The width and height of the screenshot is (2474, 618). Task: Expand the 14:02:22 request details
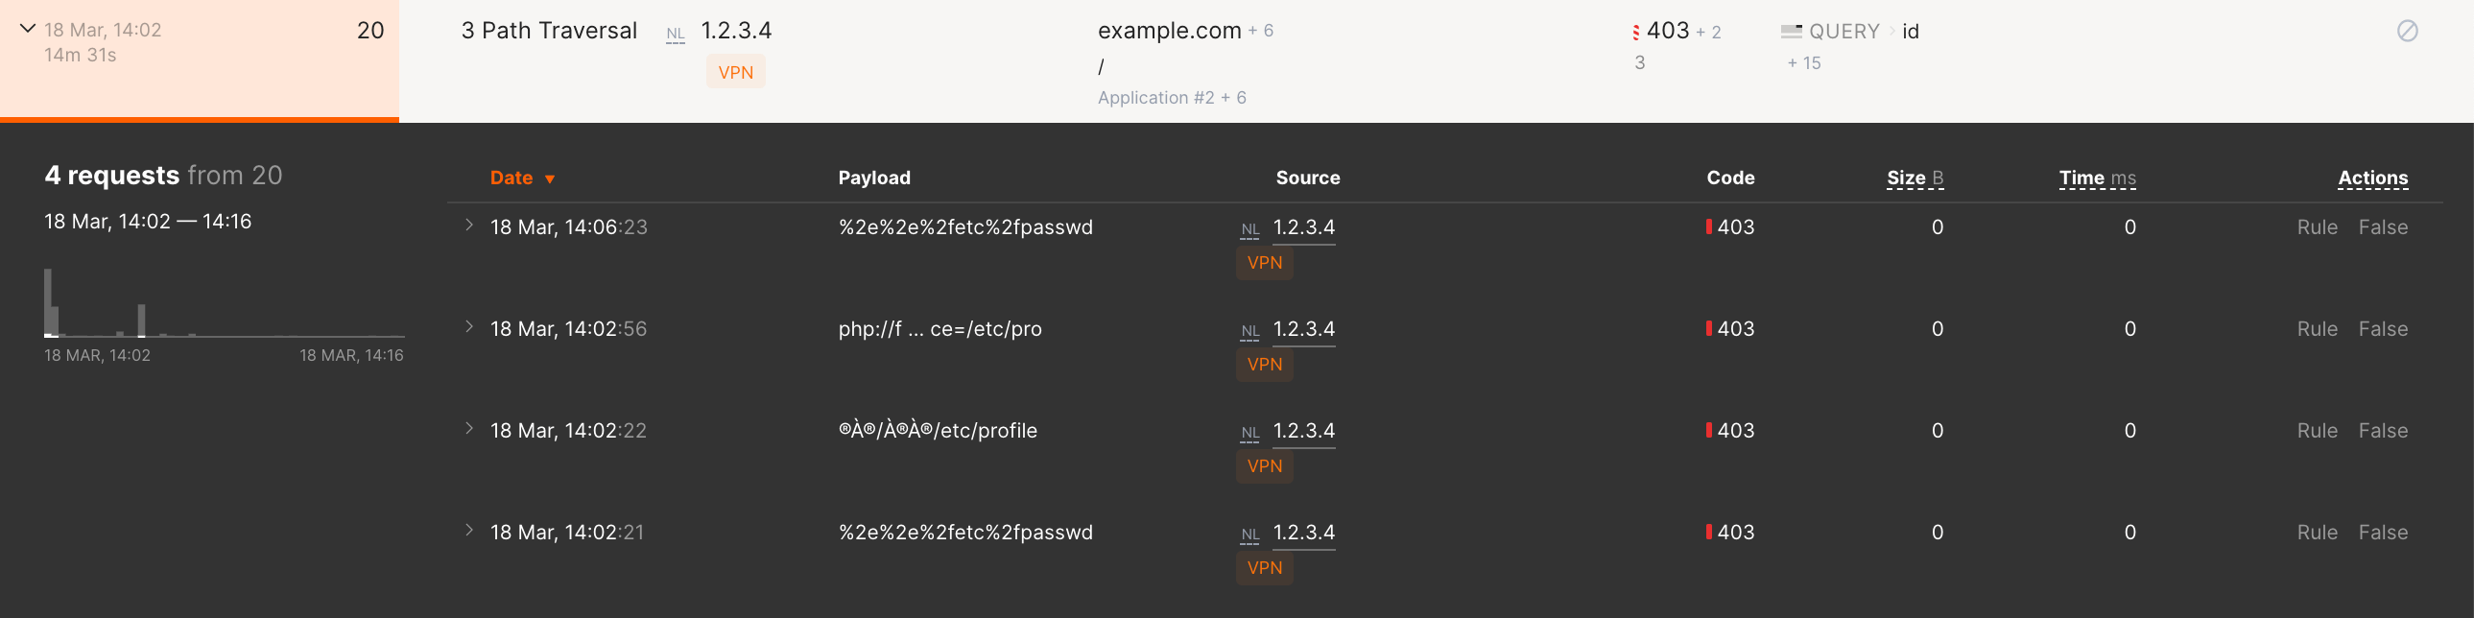click(468, 429)
